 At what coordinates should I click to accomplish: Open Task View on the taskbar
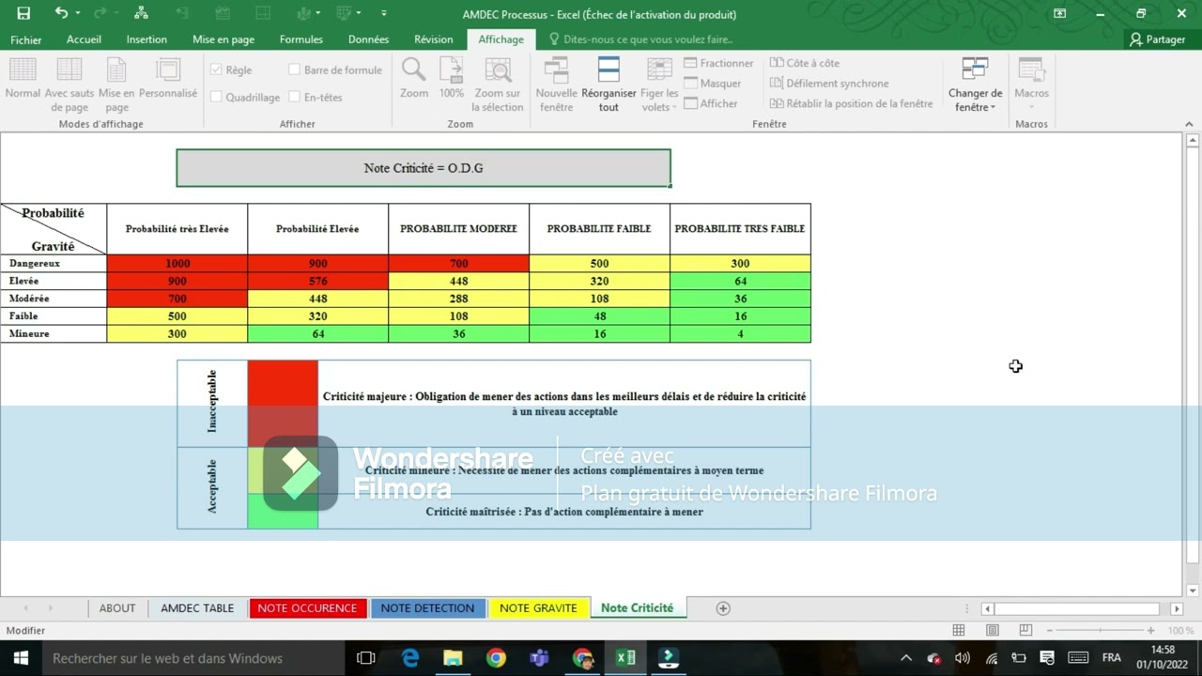(366, 658)
